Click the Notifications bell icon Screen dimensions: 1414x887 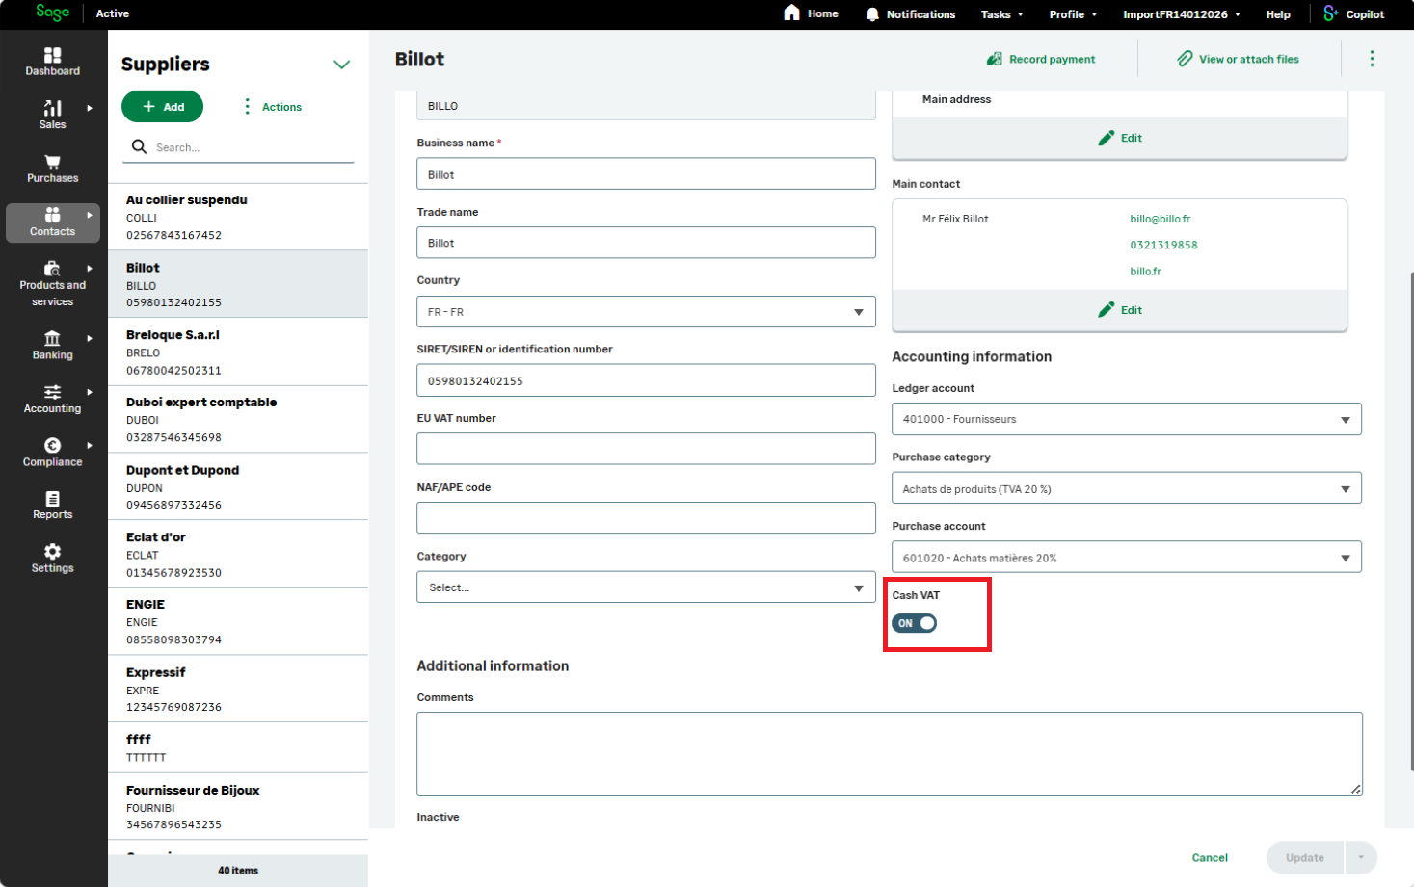pos(872,14)
